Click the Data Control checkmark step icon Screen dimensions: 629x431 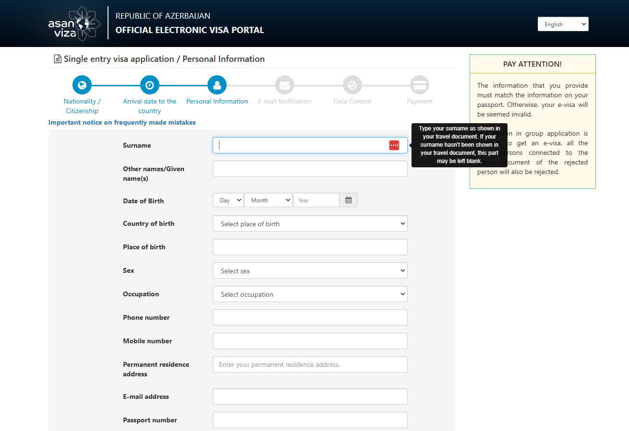click(352, 85)
